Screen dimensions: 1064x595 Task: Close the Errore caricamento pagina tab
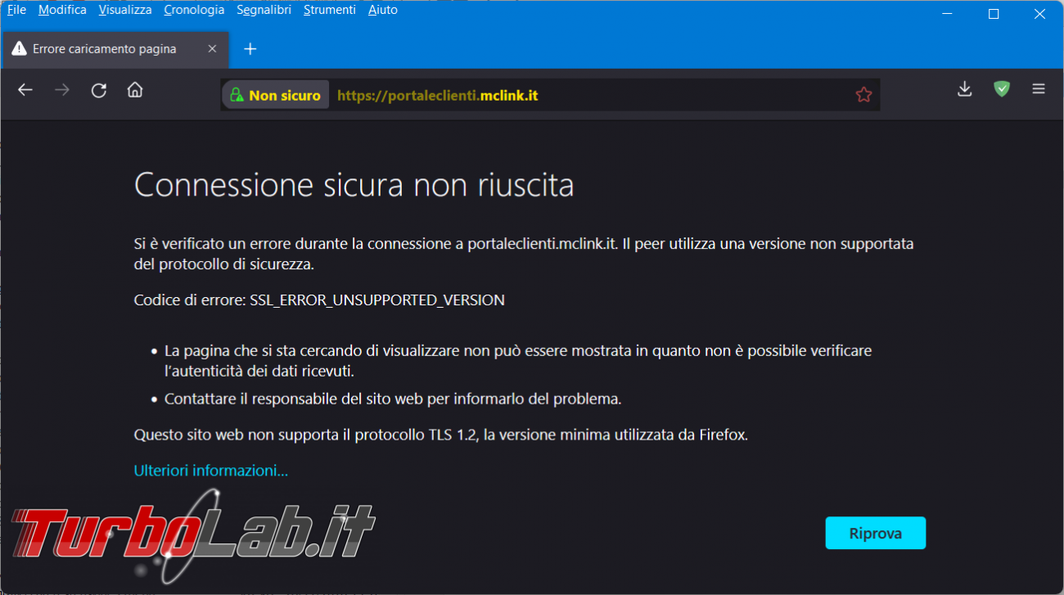tap(212, 49)
